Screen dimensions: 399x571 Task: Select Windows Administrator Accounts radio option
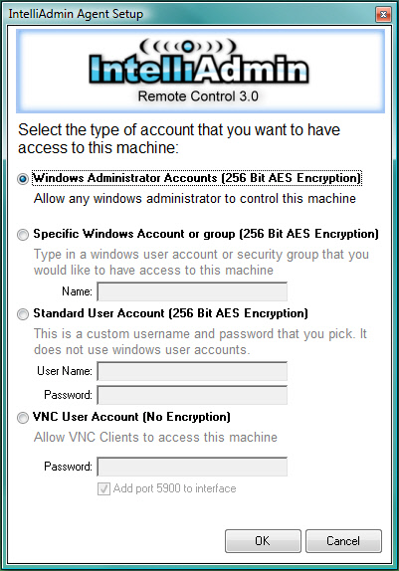click(23, 179)
